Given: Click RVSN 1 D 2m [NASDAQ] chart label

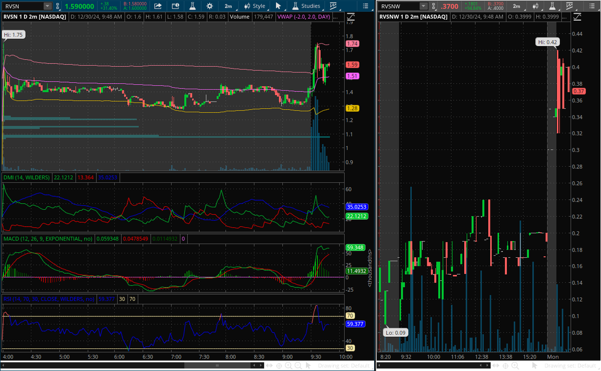Looking at the screenshot, I should (35, 17).
